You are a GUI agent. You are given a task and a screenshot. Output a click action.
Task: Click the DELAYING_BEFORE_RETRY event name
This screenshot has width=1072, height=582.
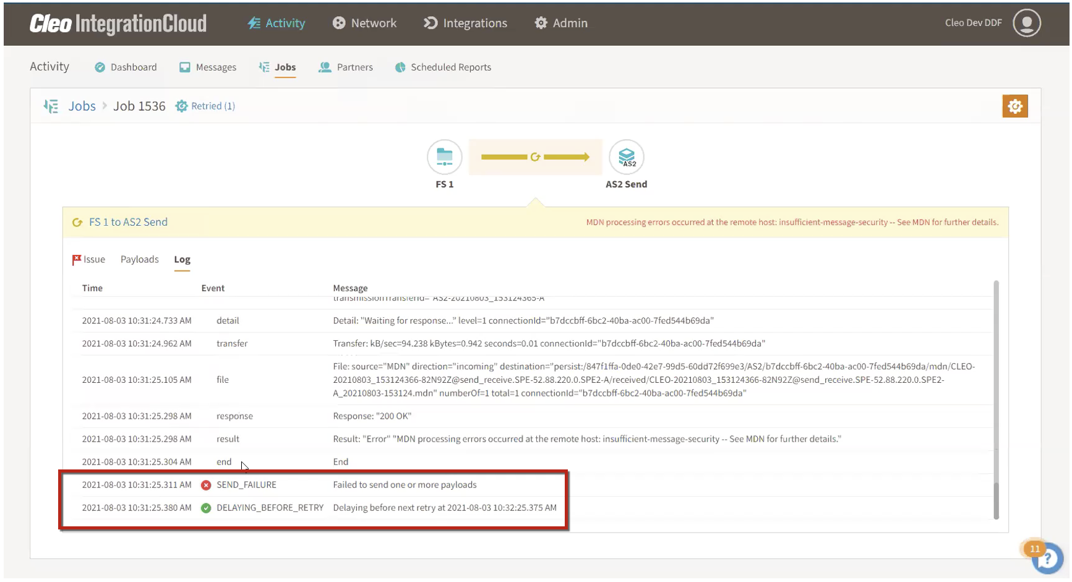pyautogui.click(x=270, y=508)
